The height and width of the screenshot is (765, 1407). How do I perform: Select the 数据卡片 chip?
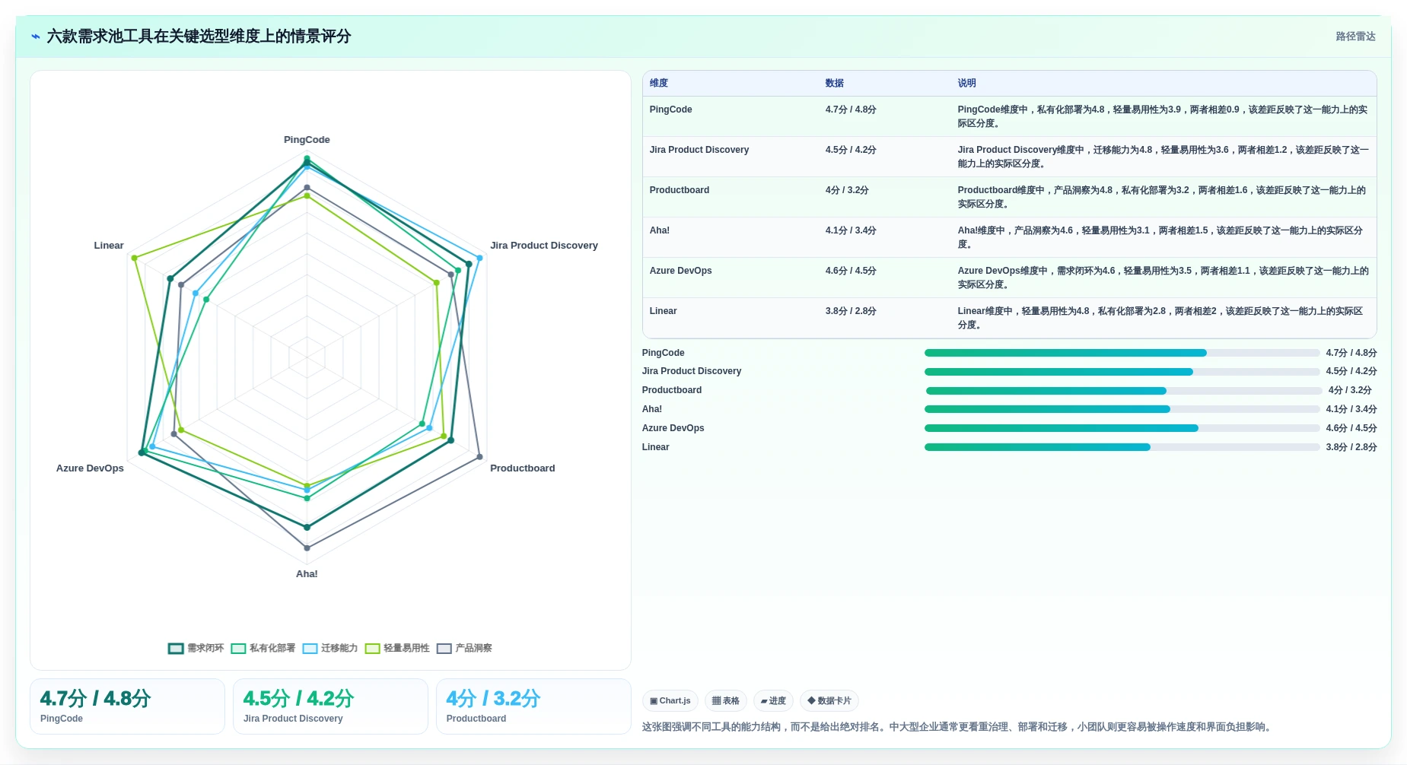tap(829, 701)
